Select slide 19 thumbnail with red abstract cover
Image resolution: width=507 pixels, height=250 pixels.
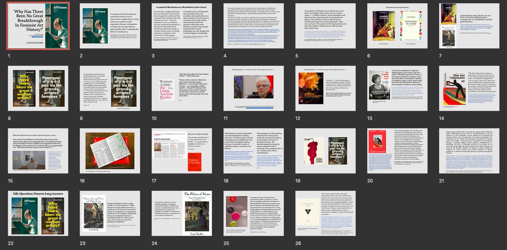point(325,151)
